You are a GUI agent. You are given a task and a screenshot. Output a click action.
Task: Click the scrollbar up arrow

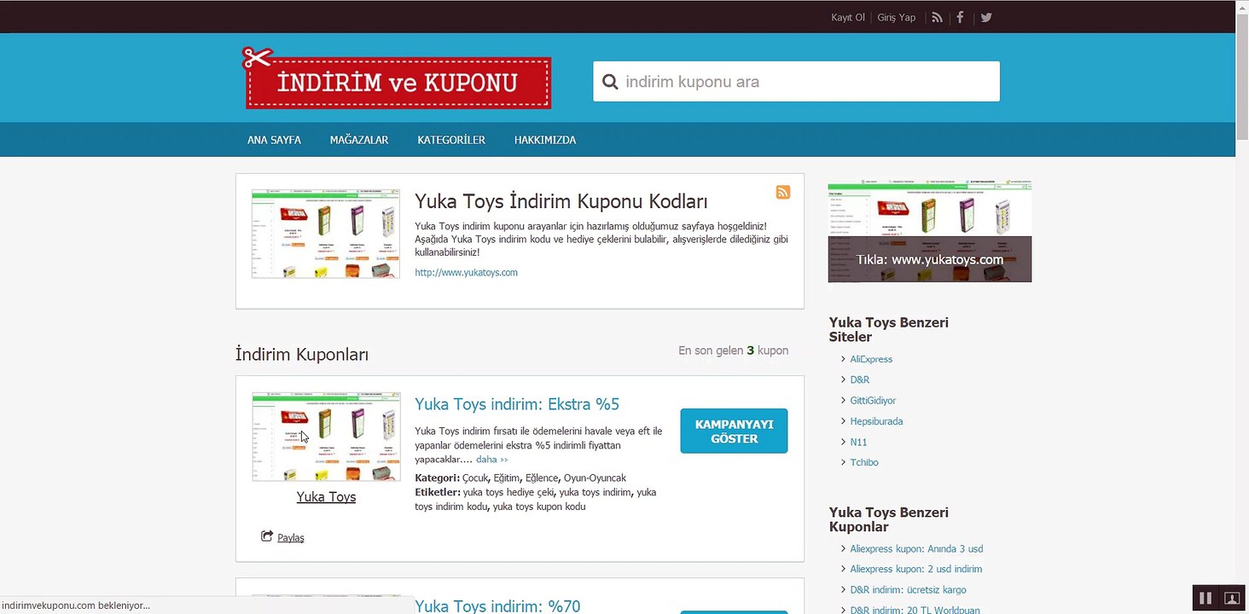pyautogui.click(x=1242, y=6)
